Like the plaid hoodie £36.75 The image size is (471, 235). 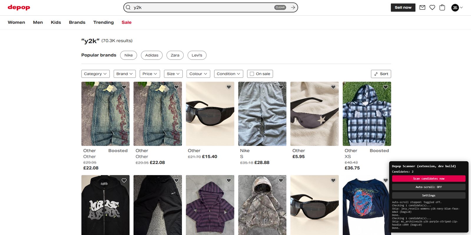pyautogui.click(x=386, y=87)
